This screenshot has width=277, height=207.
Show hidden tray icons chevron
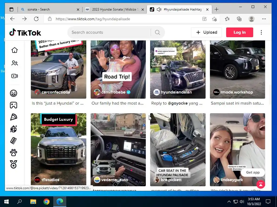[x=229, y=202]
